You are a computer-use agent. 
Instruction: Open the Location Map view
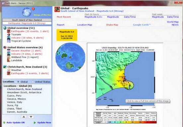pyautogui.click(x=85, y=25)
